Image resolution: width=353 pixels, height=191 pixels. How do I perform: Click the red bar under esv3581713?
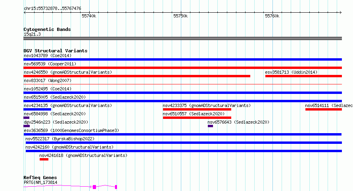(303, 76)
